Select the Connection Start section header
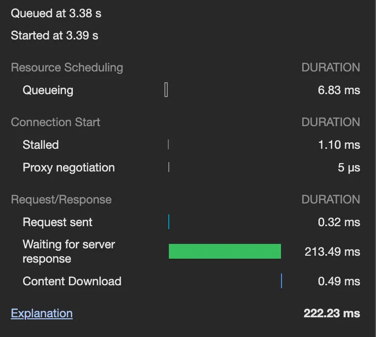Image resolution: width=376 pixels, height=337 pixels. tap(56, 122)
